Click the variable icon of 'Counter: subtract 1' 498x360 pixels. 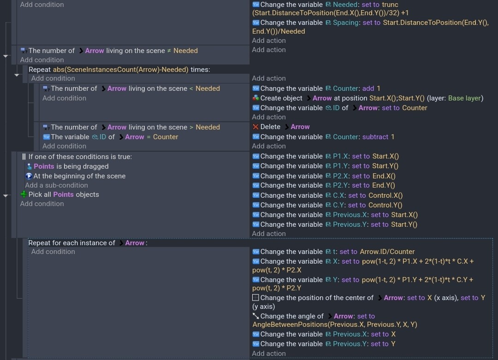(x=255, y=137)
